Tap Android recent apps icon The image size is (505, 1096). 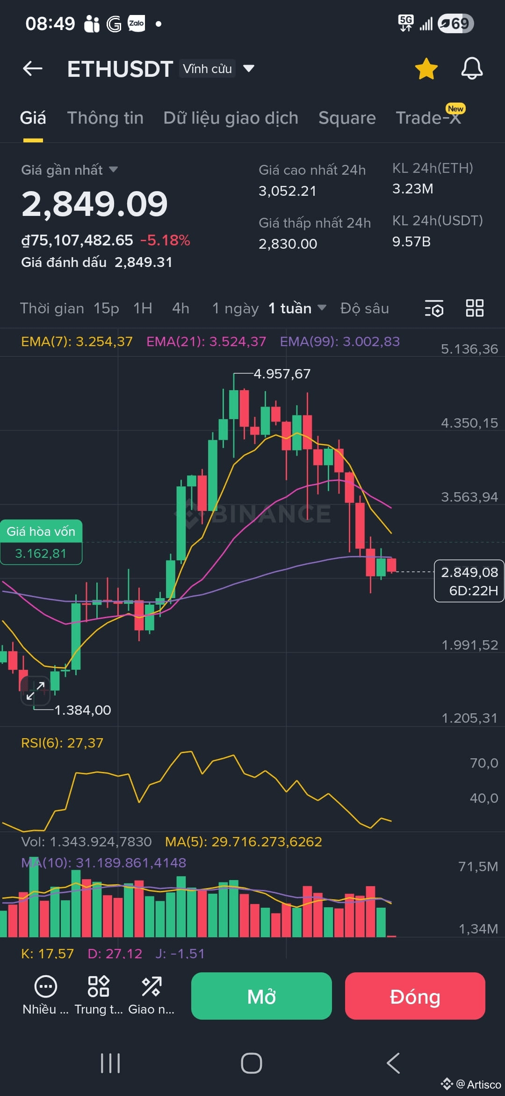[x=110, y=1063]
